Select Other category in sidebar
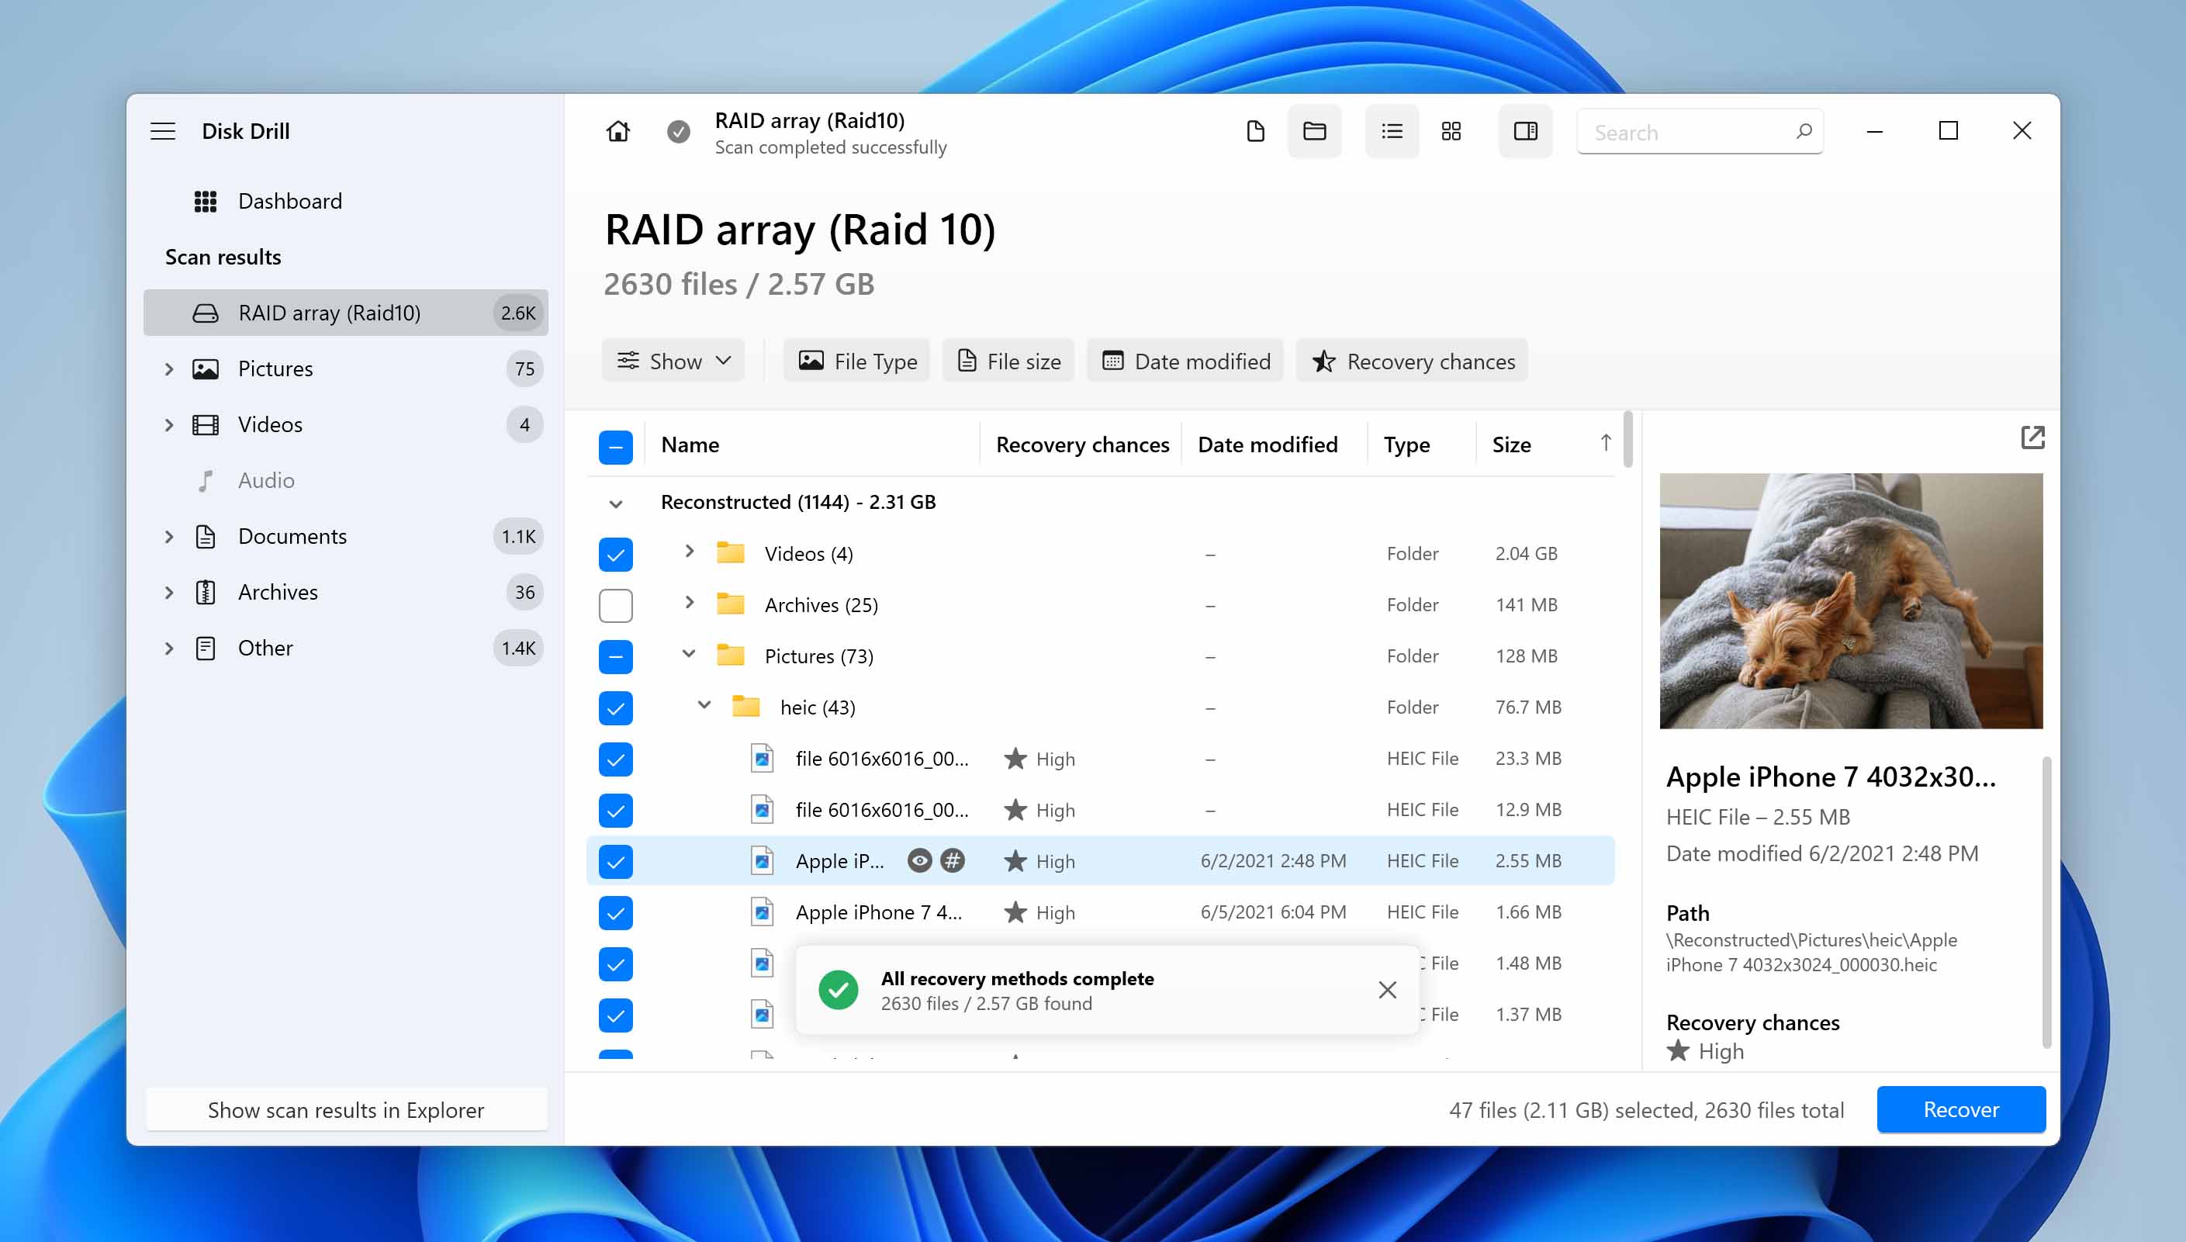The image size is (2186, 1242). pyautogui.click(x=345, y=648)
